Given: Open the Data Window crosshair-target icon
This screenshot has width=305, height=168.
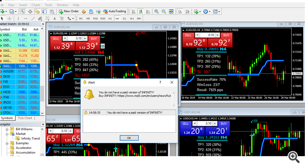Looking at the screenshot, I should [30, 12].
